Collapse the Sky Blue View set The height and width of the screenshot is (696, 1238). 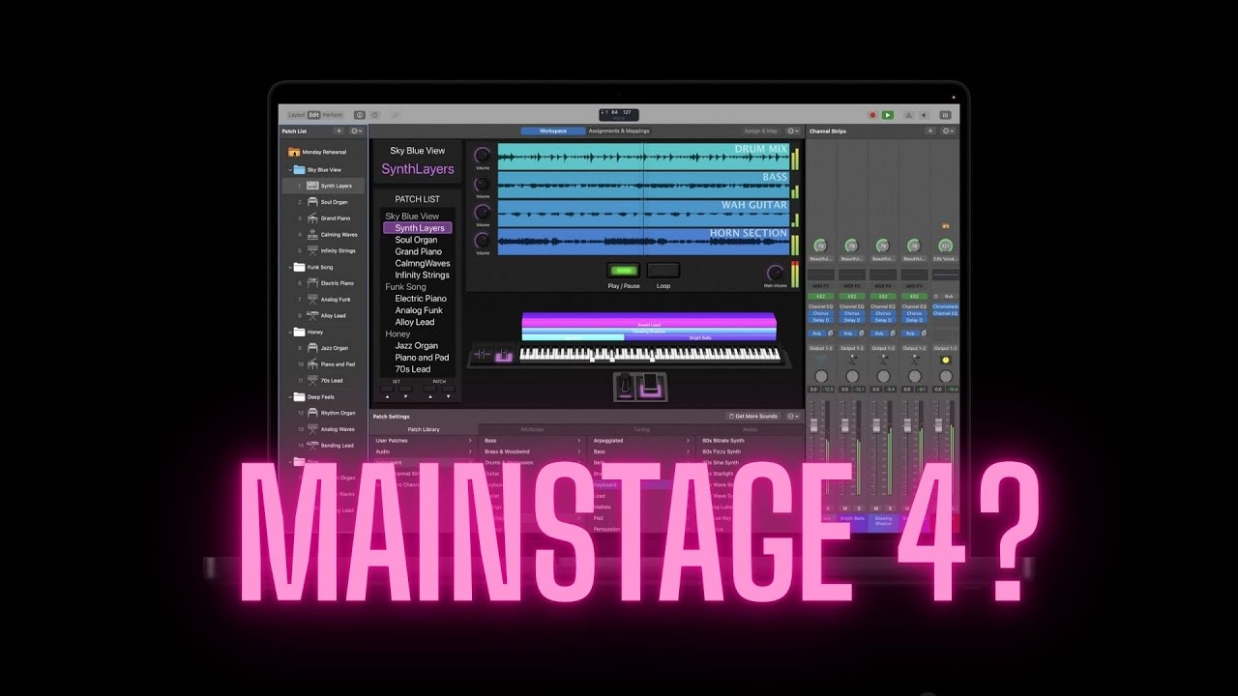pos(290,170)
